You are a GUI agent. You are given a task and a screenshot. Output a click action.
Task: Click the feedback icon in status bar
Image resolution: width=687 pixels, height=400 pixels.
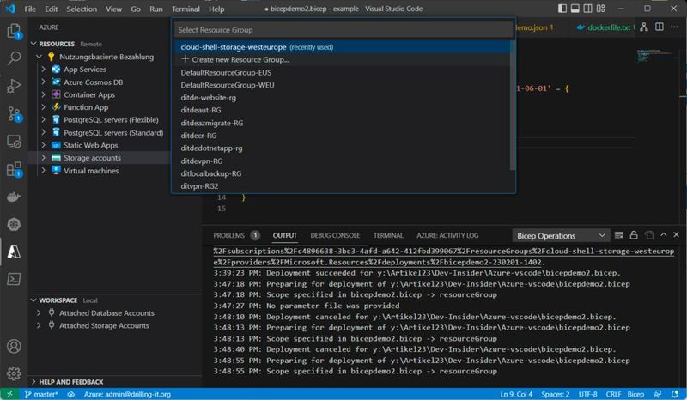(657, 394)
